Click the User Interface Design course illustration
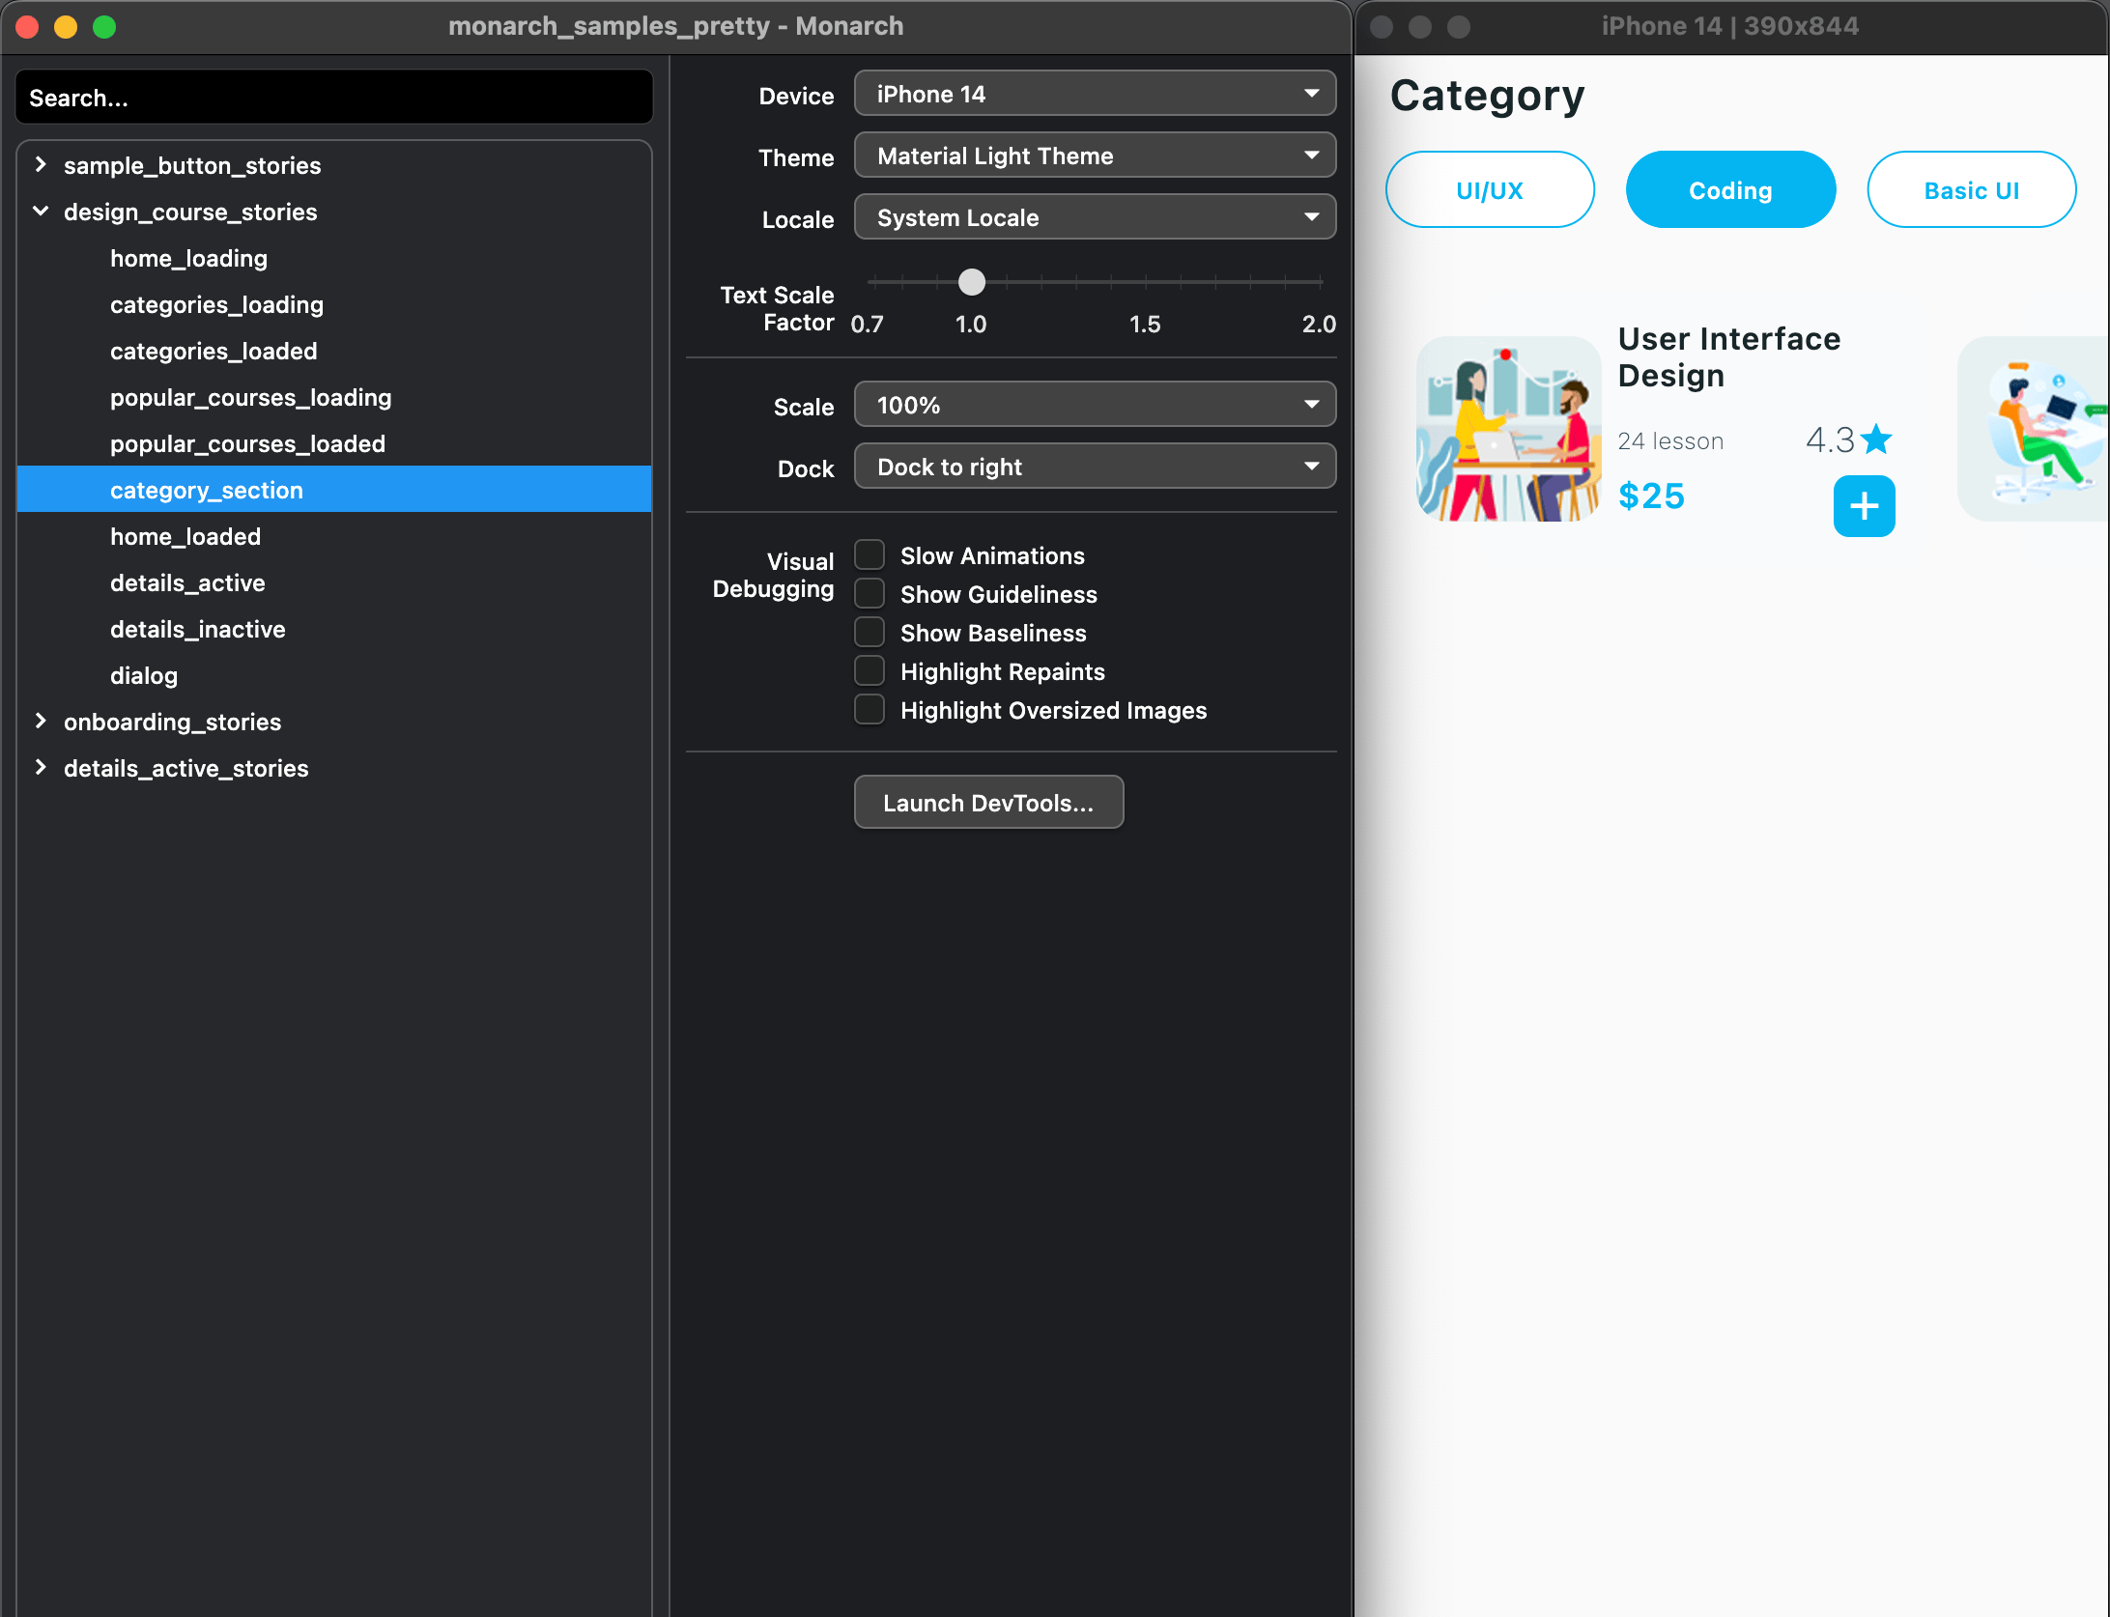Screen dimensions: 2110x1617 1508,429
